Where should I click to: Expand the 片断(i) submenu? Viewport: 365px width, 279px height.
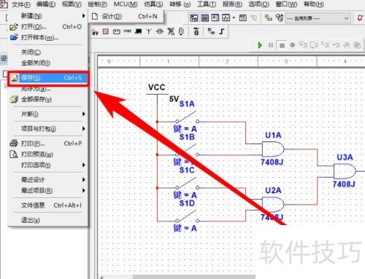[48, 114]
